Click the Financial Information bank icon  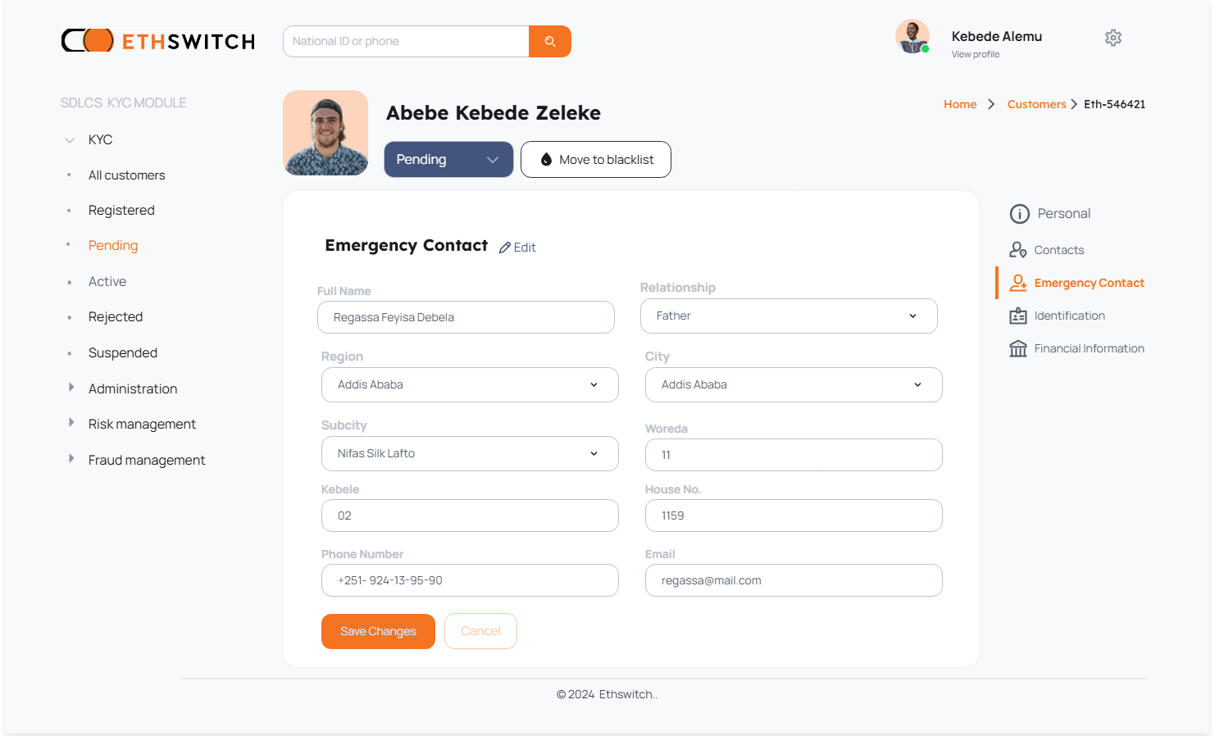[1018, 349]
